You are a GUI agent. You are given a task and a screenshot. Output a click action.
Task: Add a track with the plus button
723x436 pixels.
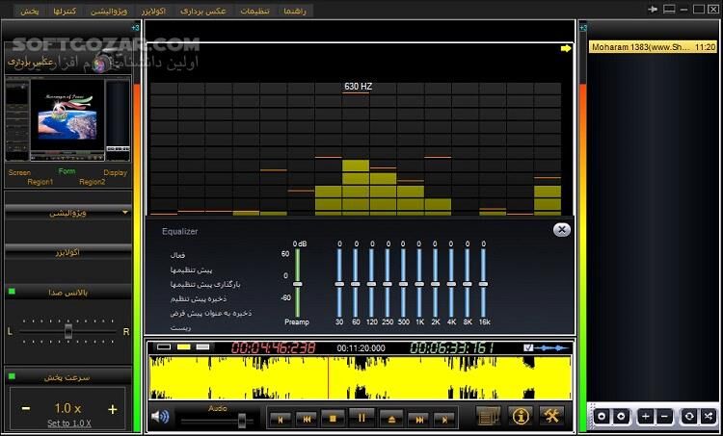644,416
